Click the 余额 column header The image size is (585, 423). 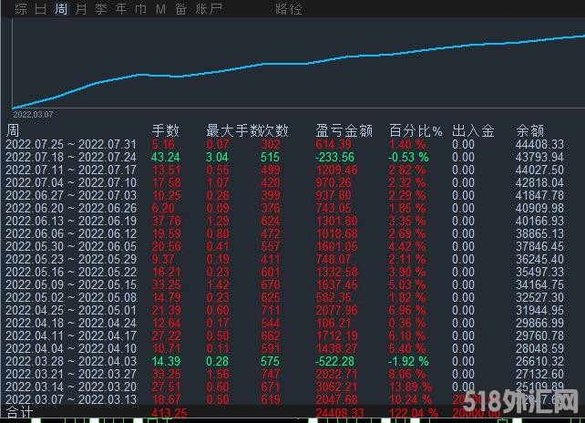click(529, 130)
